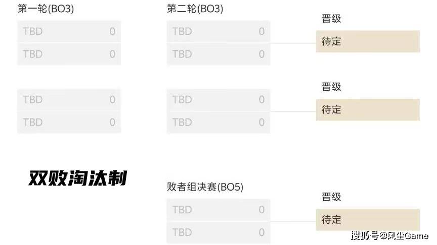This screenshot has width=437, height=245.
Task: Select bottom TBD team in second 第二轮 match
Action: (x=218, y=122)
